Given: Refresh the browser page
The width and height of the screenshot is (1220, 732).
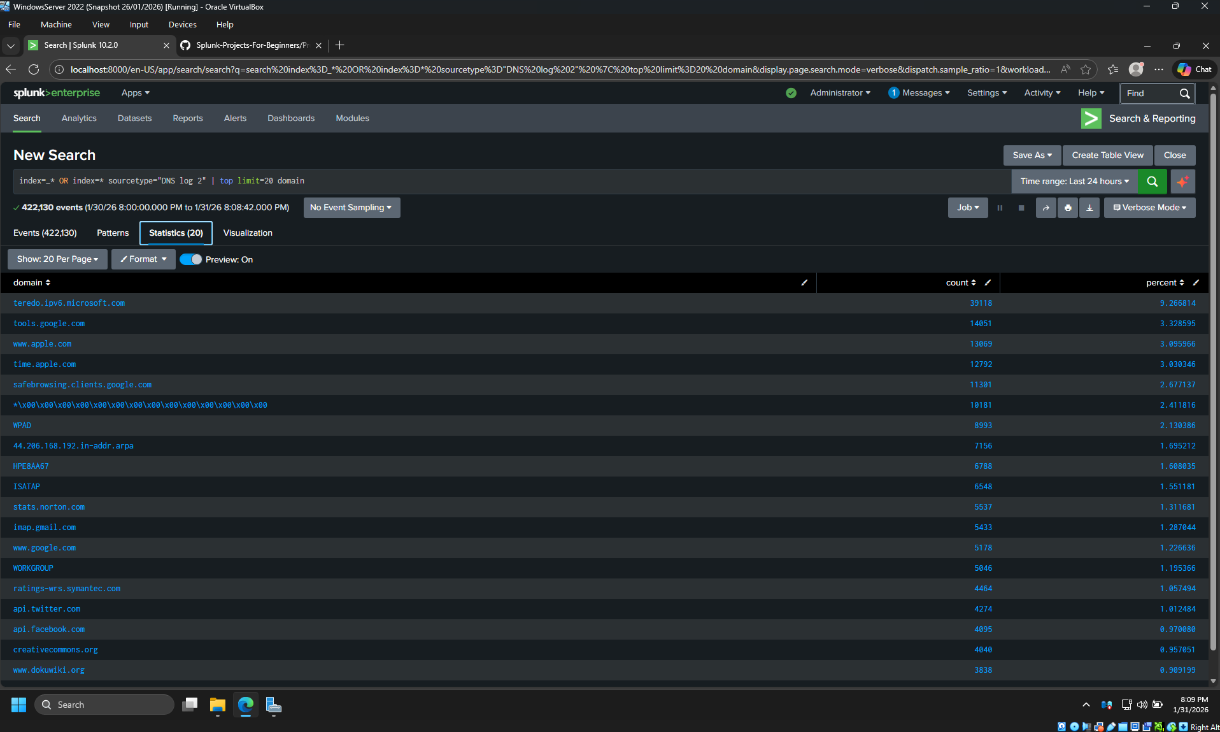Looking at the screenshot, I should (34, 69).
